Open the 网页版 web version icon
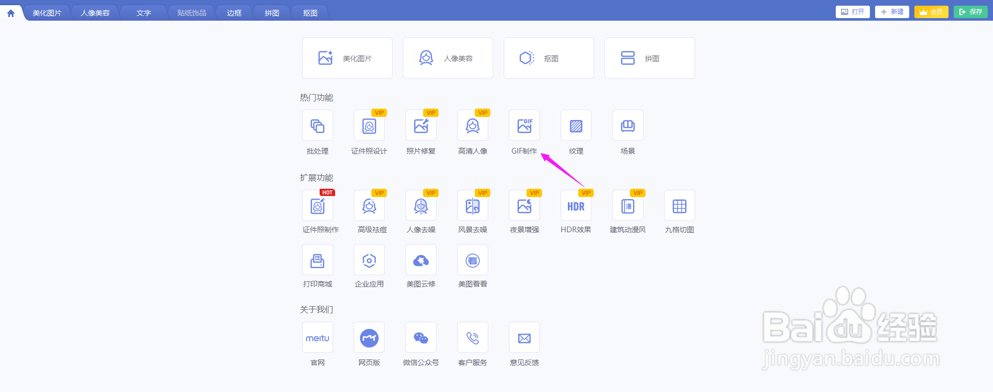This screenshot has width=993, height=392. coord(369,337)
